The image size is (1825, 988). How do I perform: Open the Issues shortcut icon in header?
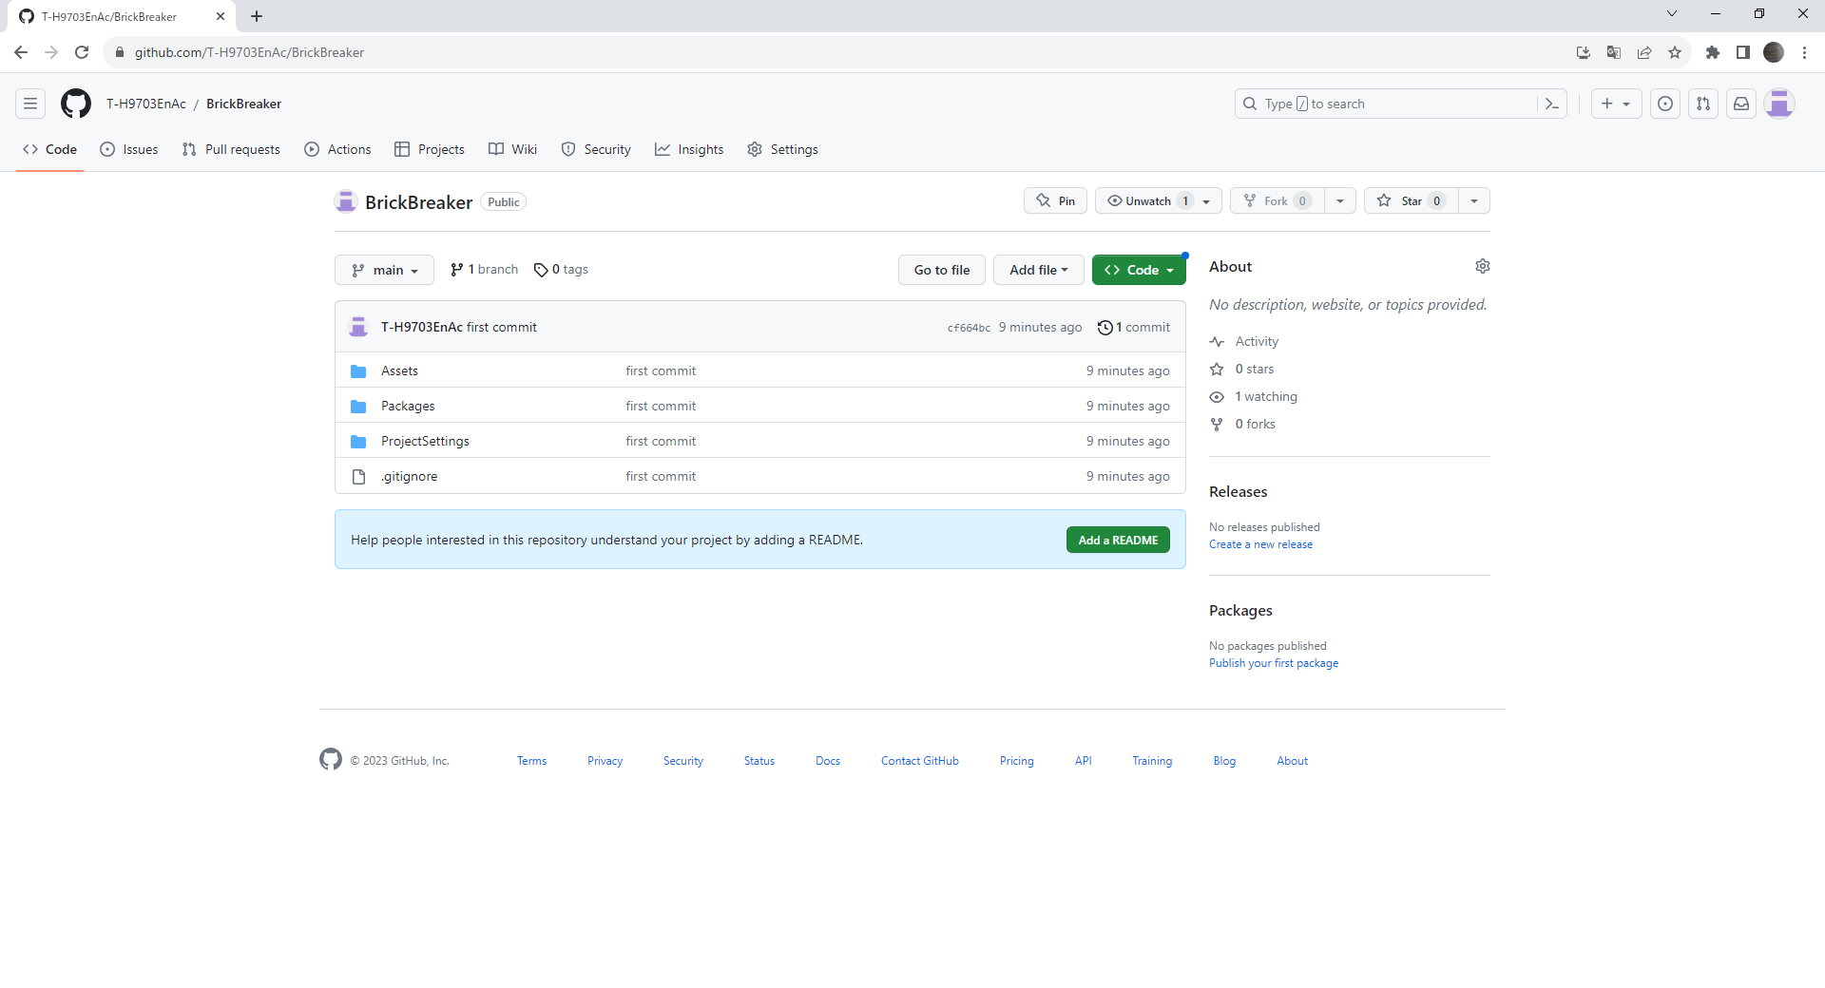click(x=1665, y=104)
